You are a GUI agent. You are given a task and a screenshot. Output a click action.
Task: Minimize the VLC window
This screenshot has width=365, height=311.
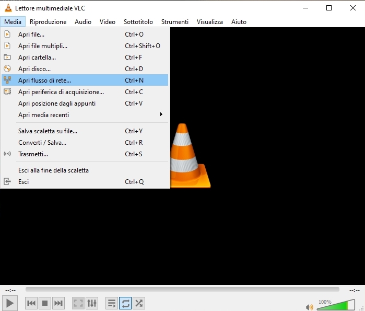pyautogui.click(x=305, y=8)
